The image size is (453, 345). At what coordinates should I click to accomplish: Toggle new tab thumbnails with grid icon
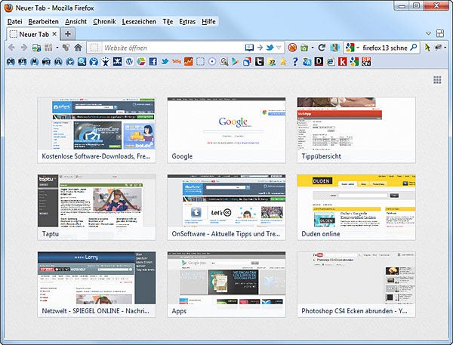click(437, 80)
